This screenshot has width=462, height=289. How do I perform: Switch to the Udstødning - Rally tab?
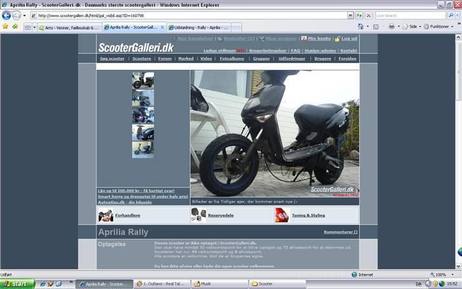199,27
